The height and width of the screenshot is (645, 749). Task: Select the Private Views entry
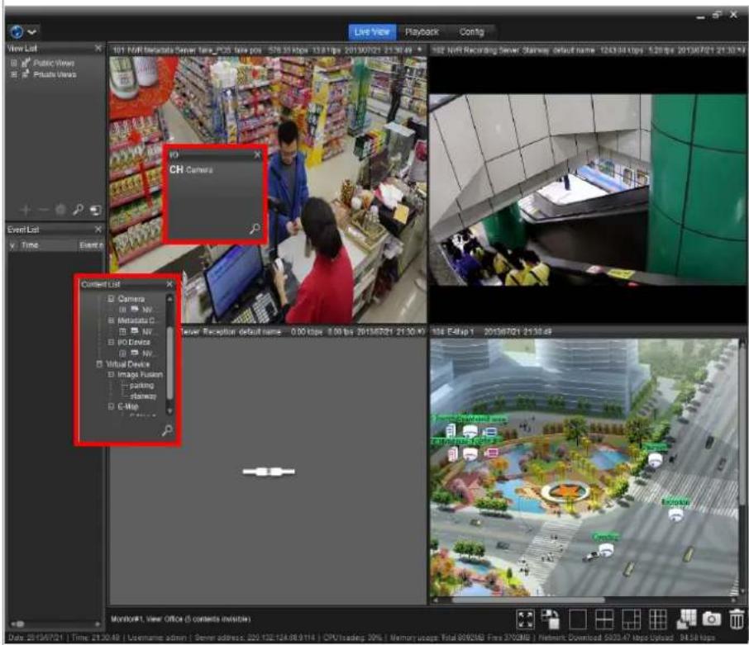[x=55, y=74]
